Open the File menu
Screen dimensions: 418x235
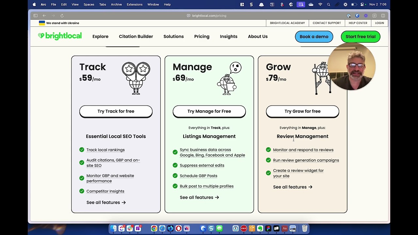pos(54,5)
